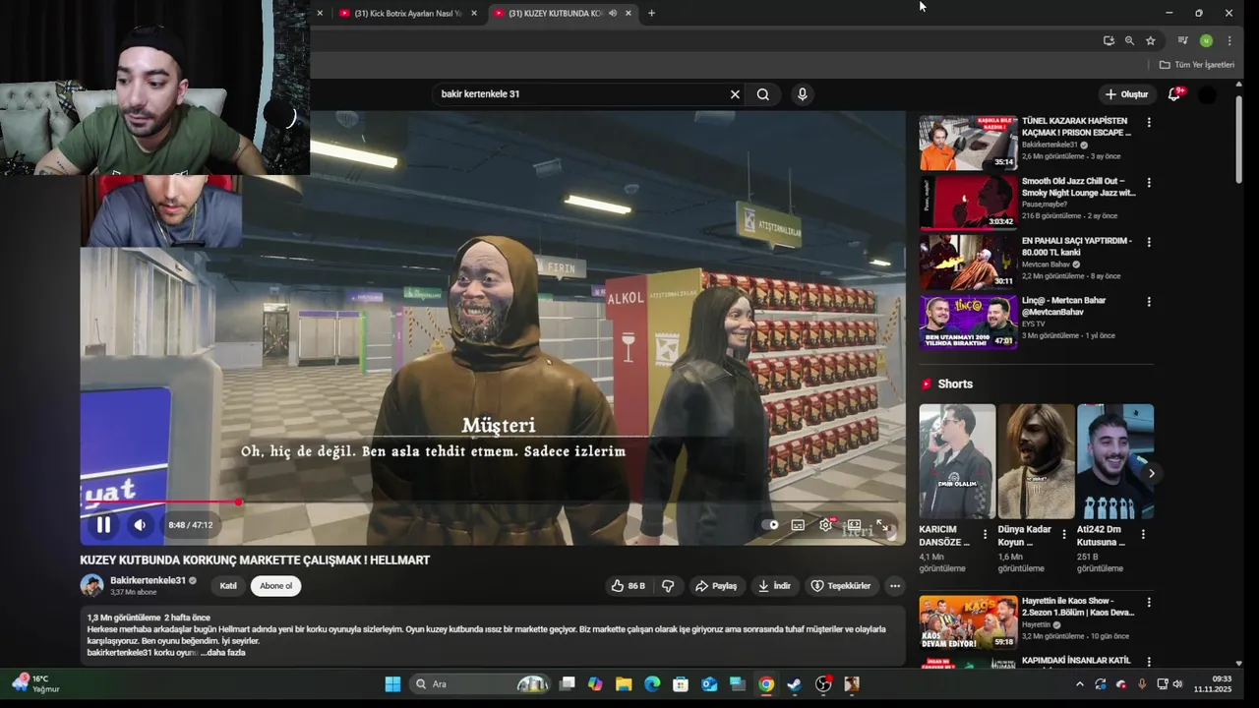Launch Microsoft Edge from the taskbar
The width and height of the screenshot is (1259, 708).
652,684
